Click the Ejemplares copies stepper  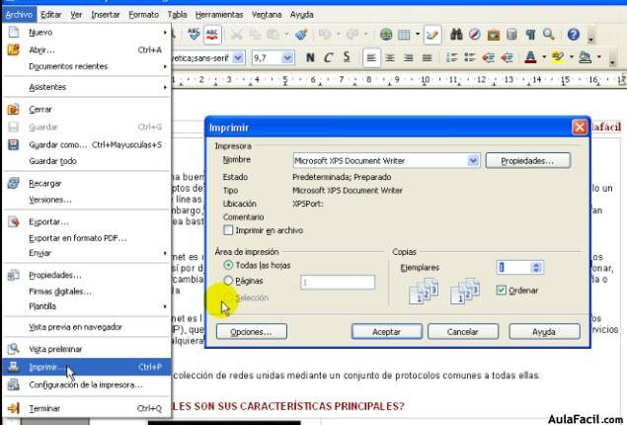[x=536, y=267]
